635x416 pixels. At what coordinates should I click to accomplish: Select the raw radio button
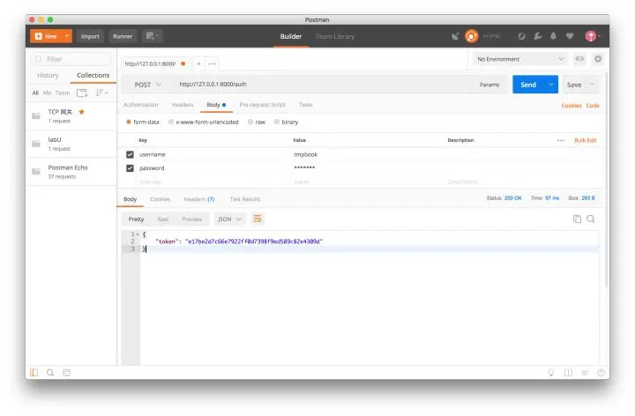(250, 122)
